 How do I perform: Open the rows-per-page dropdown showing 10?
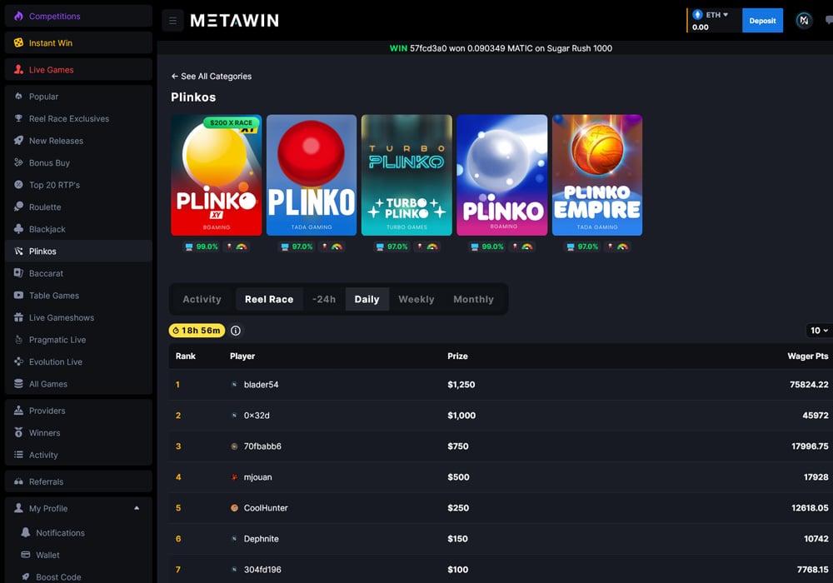[819, 331]
